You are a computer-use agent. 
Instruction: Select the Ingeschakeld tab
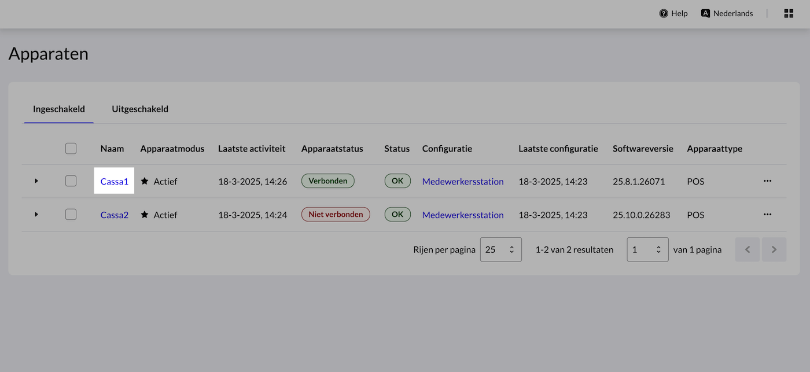point(59,109)
